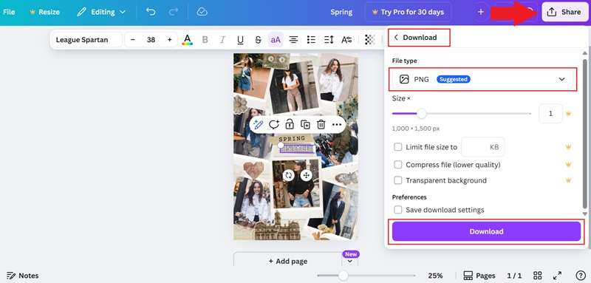Open more options on floating toolbar

[x=337, y=124]
